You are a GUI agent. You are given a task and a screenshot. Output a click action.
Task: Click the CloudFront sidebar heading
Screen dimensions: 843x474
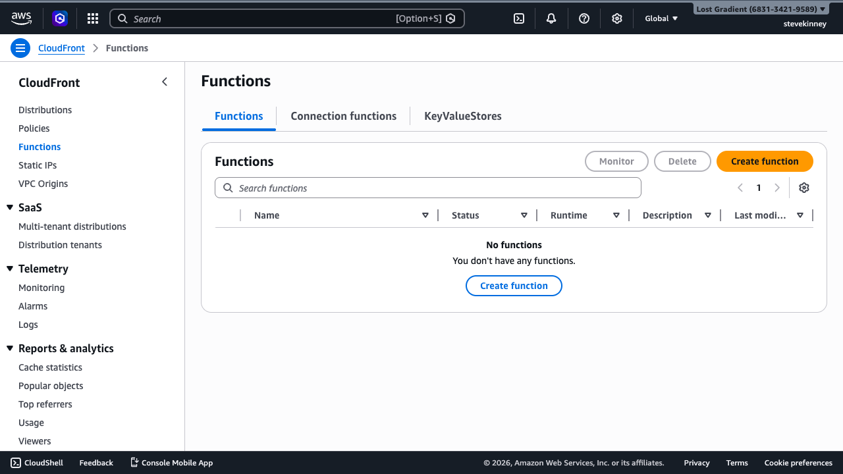tap(49, 82)
